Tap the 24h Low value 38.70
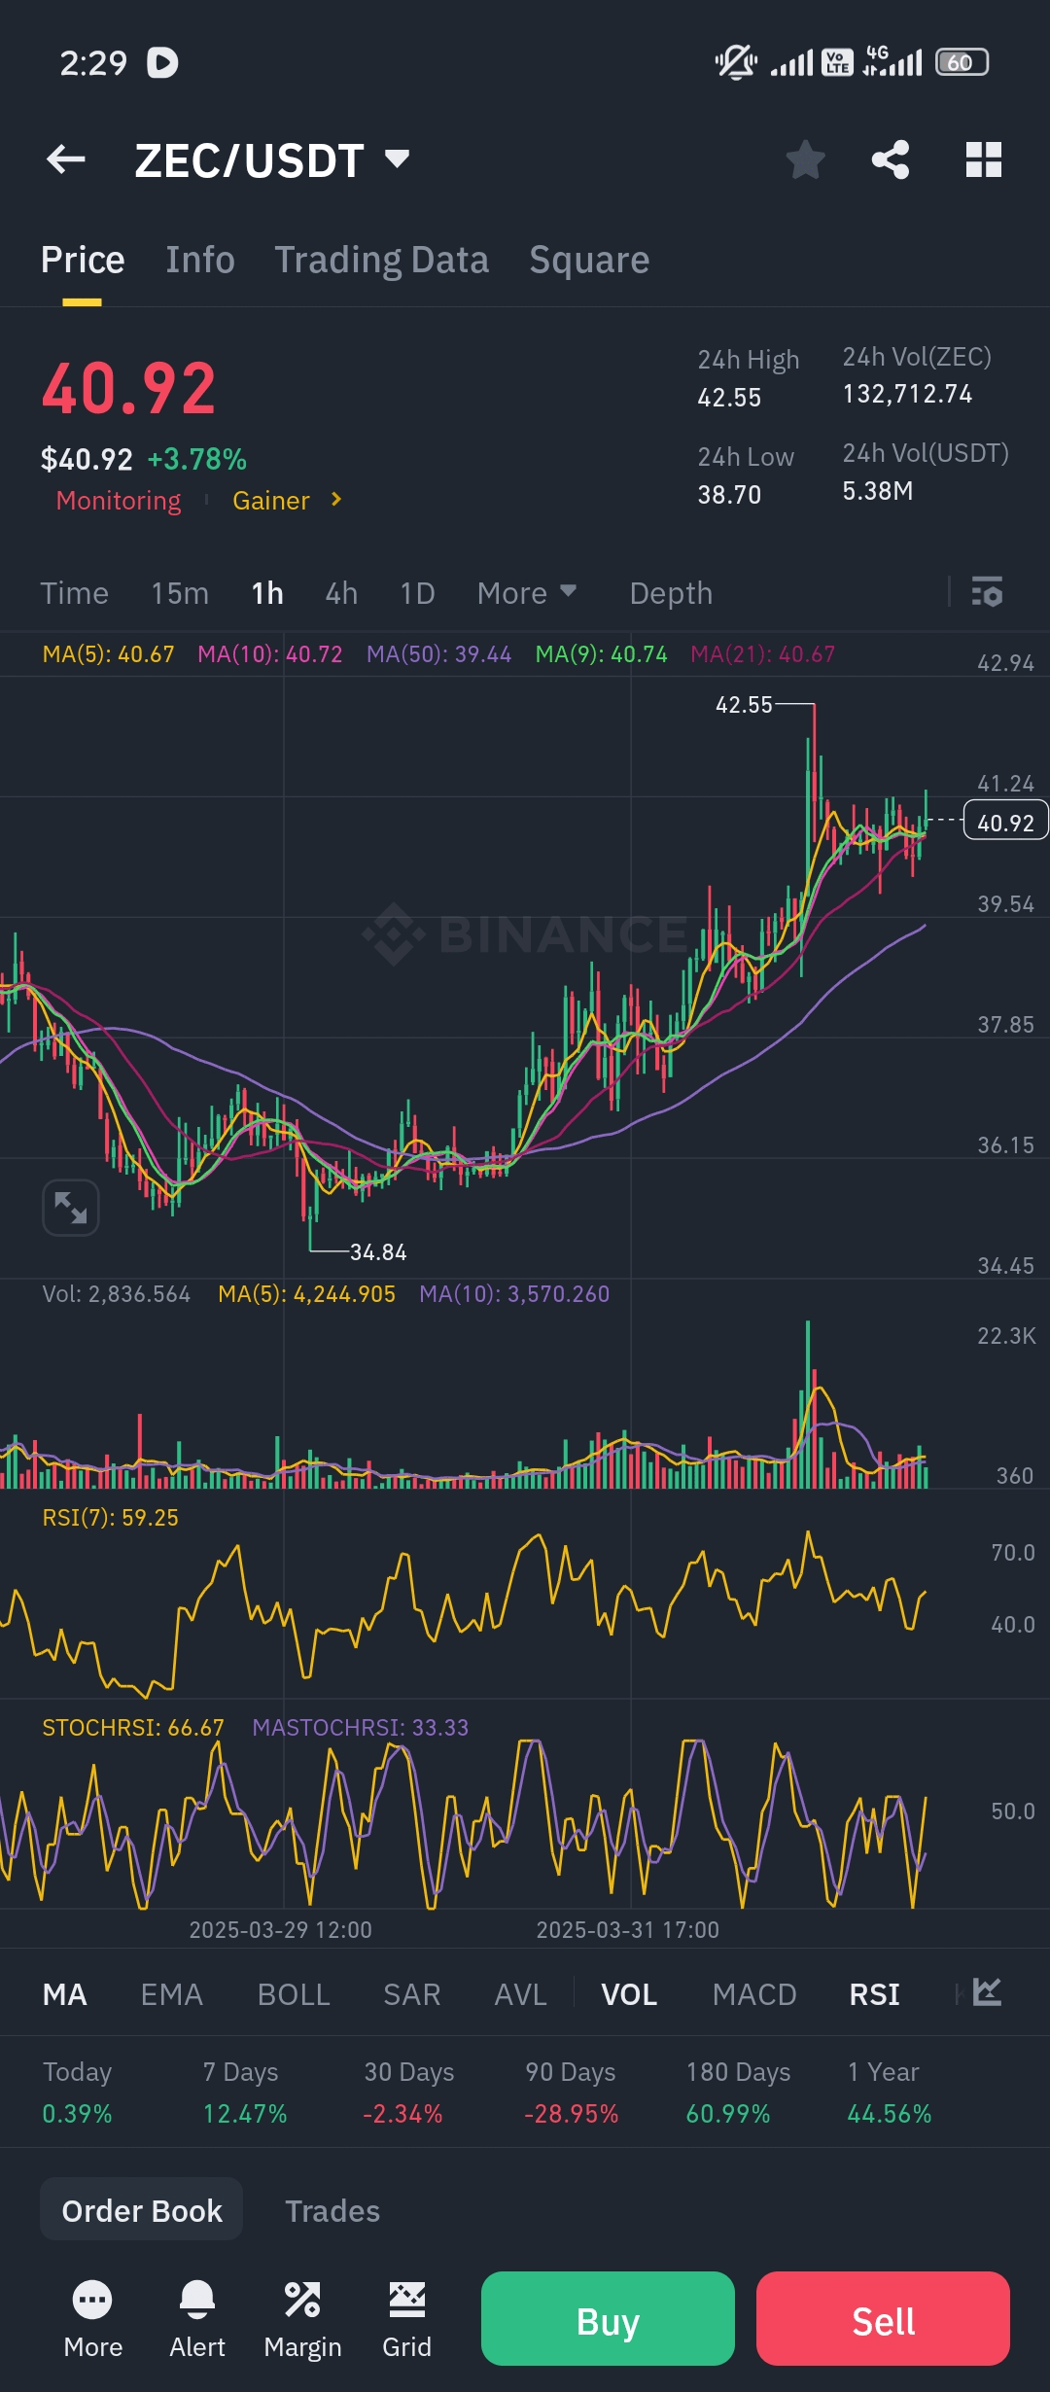Screen dimensions: 1050x2392 (x=729, y=495)
